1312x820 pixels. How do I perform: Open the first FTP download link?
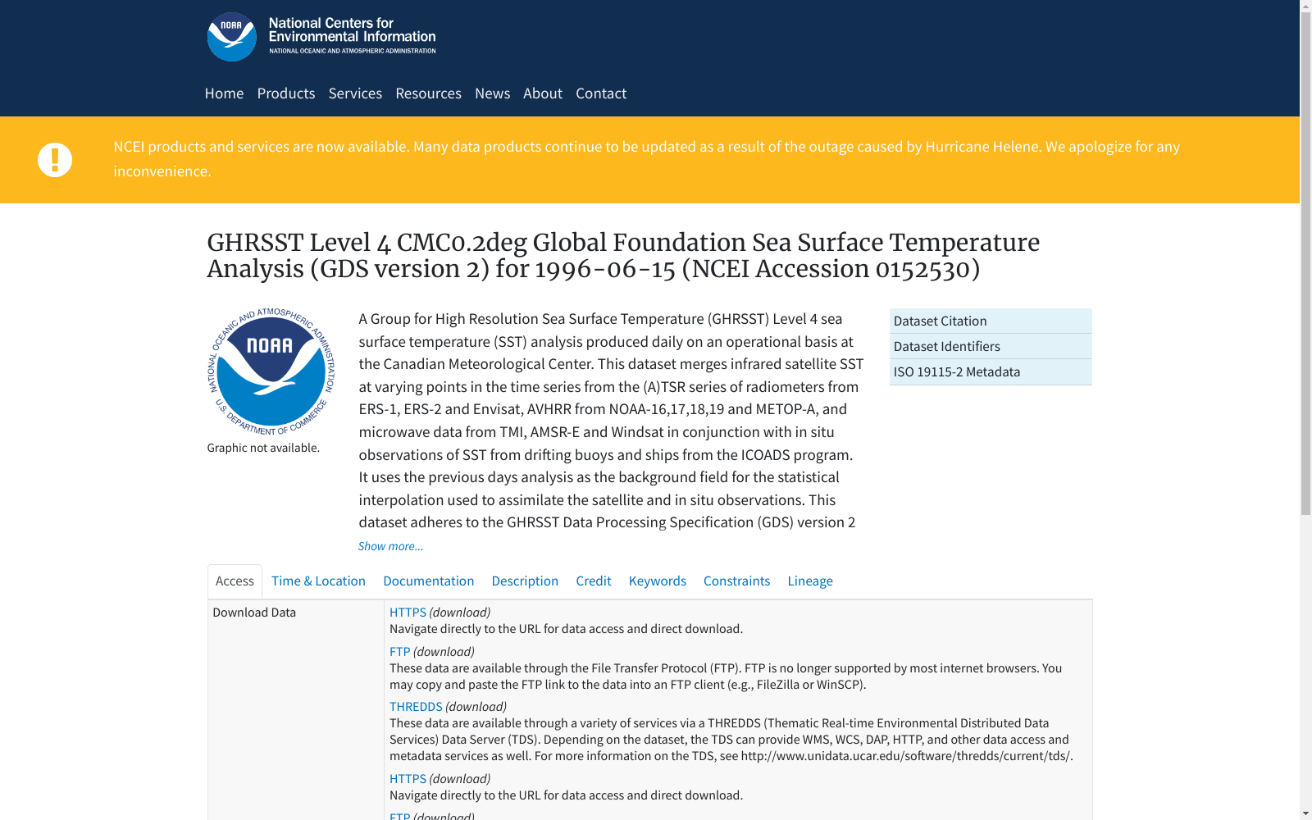399,652
